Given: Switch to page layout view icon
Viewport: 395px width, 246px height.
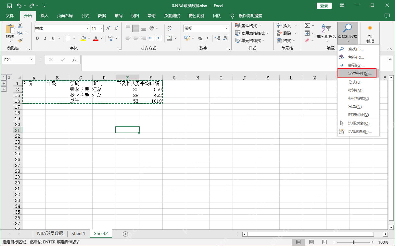Looking at the screenshot, I should [x=311, y=242].
